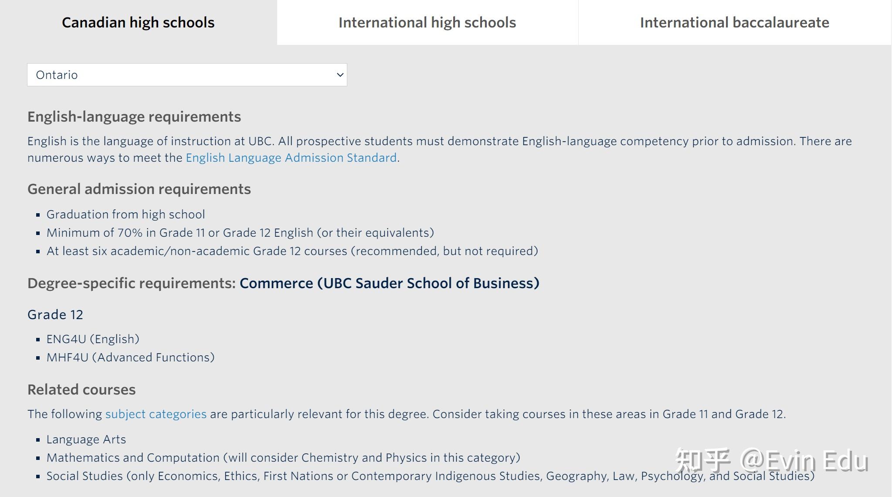Click the Minimum of 70% English requirement line
The height and width of the screenshot is (497, 892).
[x=240, y=233]
